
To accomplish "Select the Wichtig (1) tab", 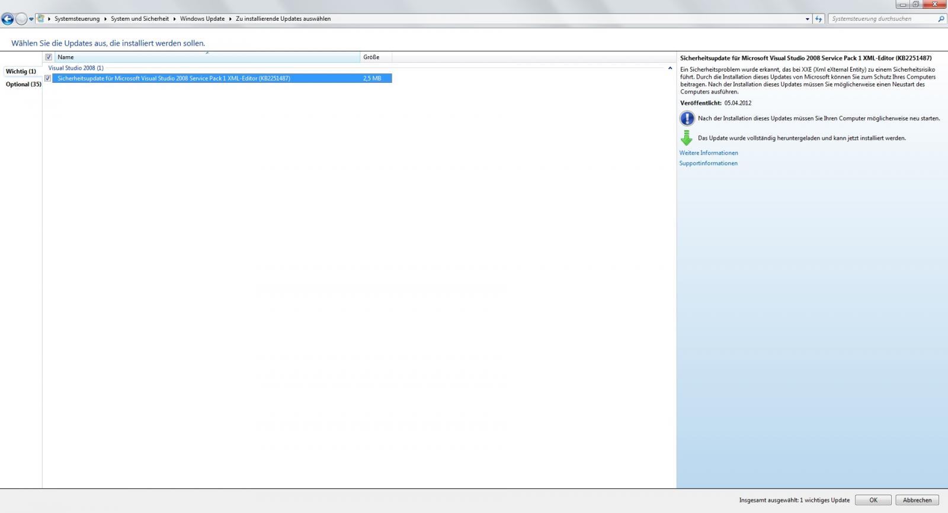I will tap(21, 71).
